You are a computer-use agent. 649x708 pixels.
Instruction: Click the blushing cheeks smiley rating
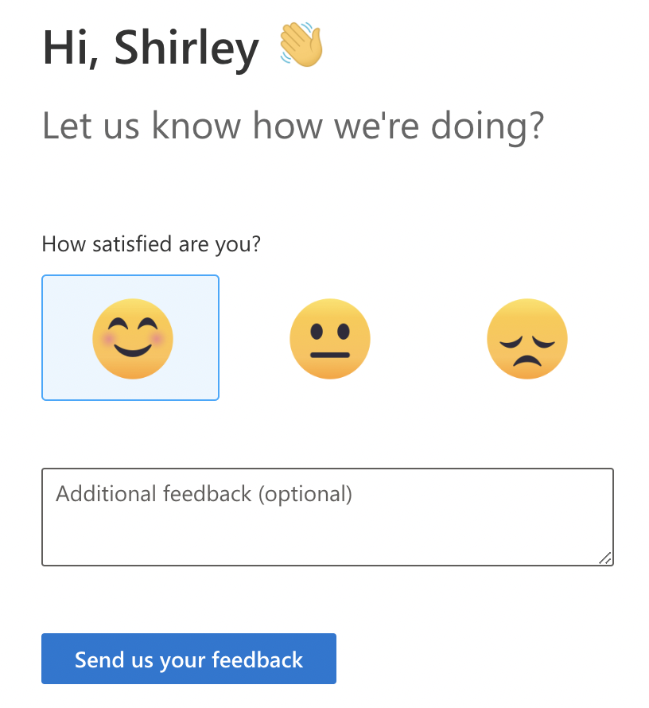(132, 338)
